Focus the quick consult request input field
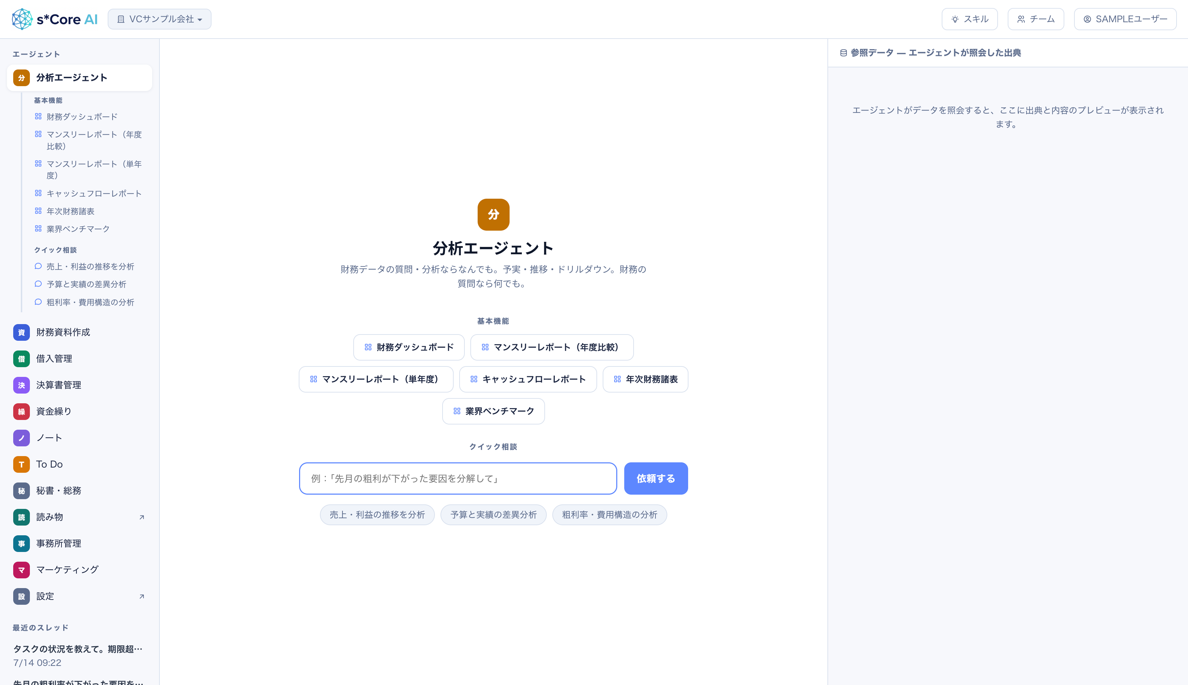 (x=458, y=478)
